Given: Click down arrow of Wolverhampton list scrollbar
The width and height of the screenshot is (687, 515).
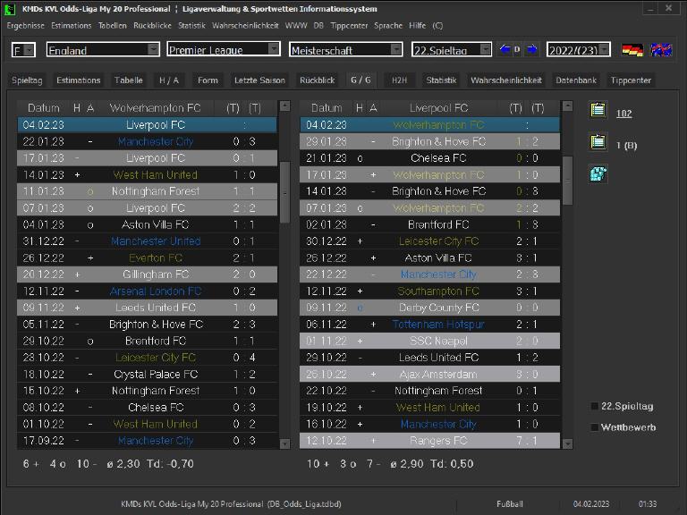Looking at the screenshot, I should (x=284, y=444).
